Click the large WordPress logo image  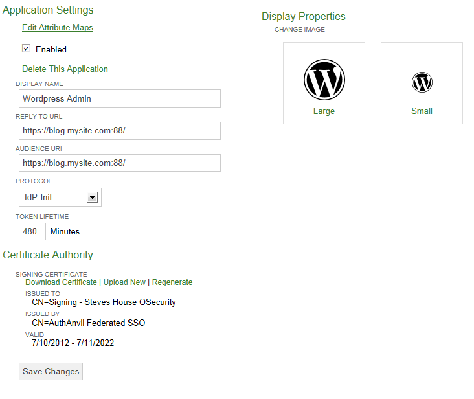(x=324, y=80)
